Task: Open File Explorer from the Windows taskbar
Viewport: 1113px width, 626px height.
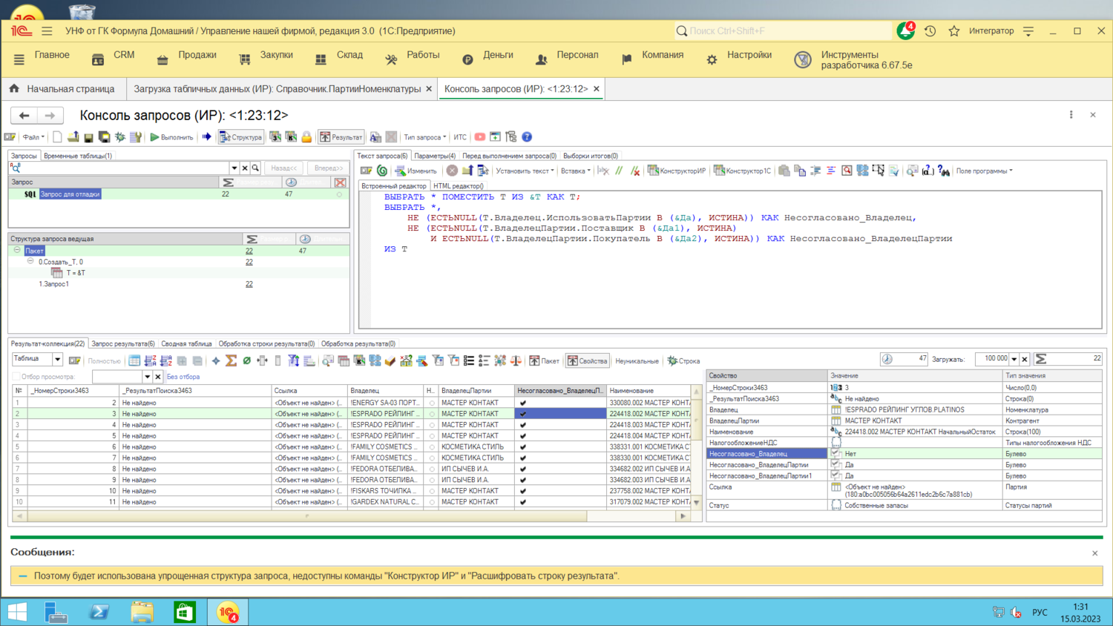Action: [142, 612]
